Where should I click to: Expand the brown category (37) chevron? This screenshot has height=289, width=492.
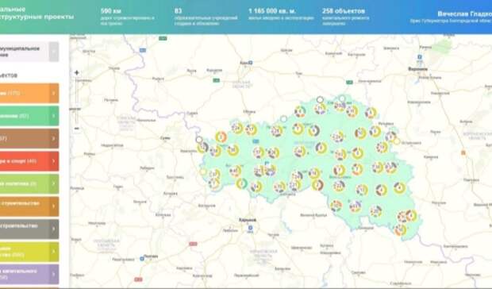[x=54, y=138]
